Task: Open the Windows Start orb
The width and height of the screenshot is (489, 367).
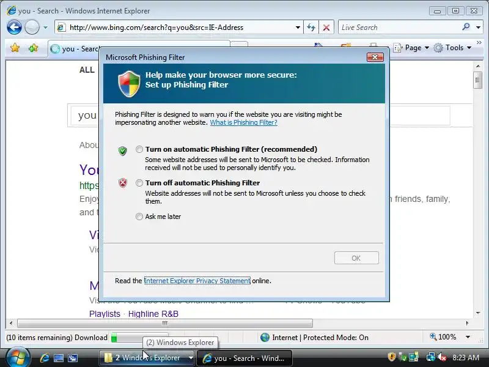Action: coord(18,358)
